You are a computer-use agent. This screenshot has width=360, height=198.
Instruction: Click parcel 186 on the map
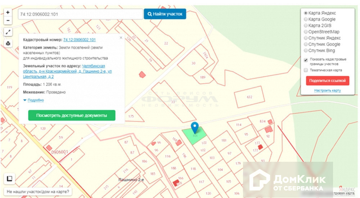[x=144, y=161]
